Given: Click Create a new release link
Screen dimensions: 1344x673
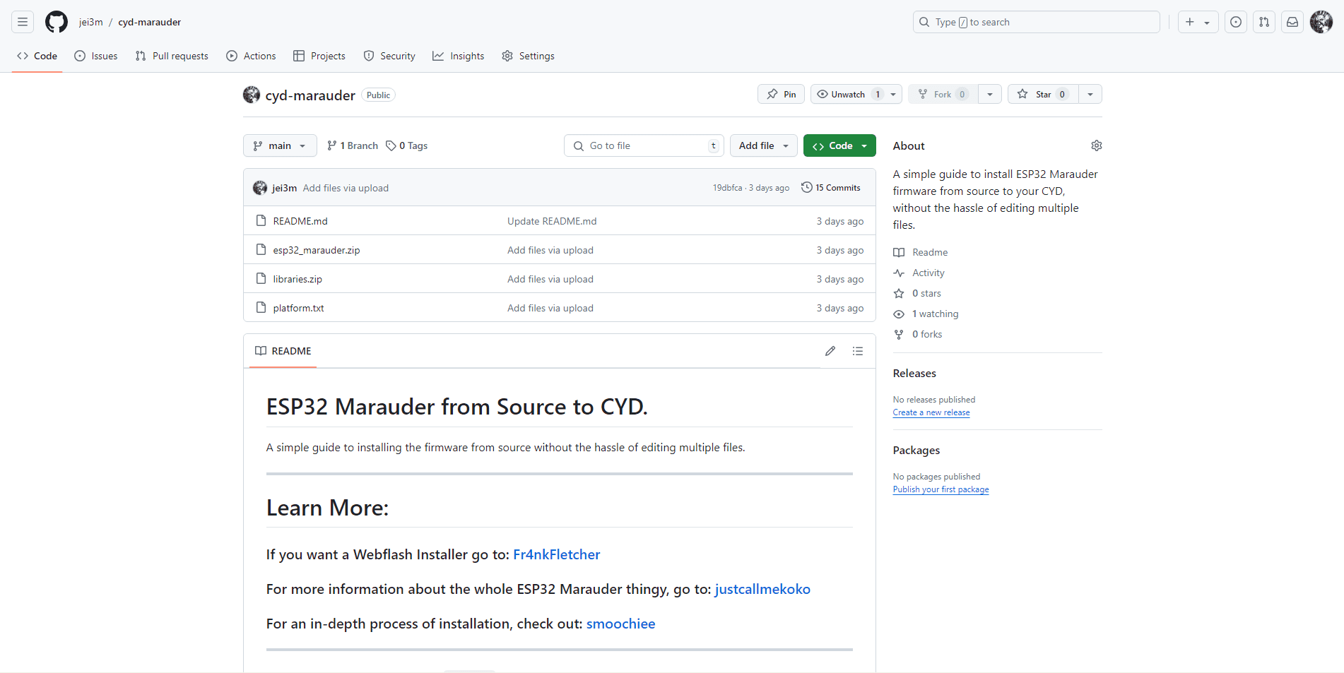Looking at the screenshot, I should pyautogui.click(x=931, y=412).
